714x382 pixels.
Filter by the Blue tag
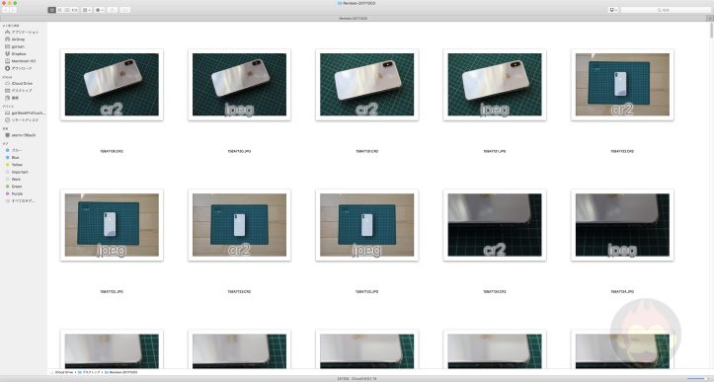tap(12, 158)
